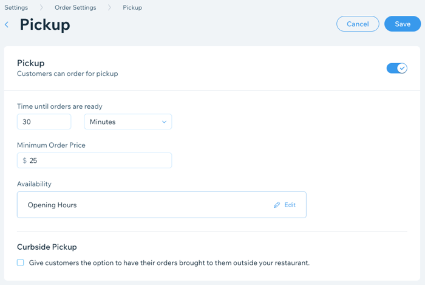The width and height of the screenshot is (425, 285).
Task: Disable the Pickup toggle switch
Action: click(x=396, y=68)
